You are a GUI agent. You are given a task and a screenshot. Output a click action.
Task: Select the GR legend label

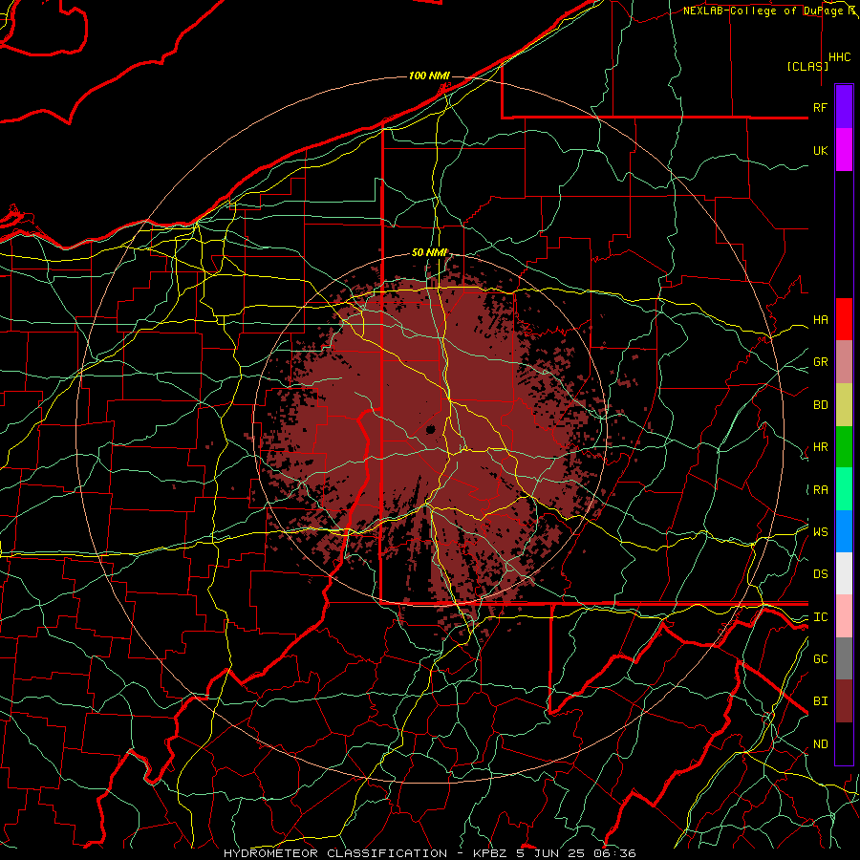[820, 362]
